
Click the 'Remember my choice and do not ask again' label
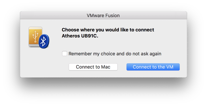115,54
